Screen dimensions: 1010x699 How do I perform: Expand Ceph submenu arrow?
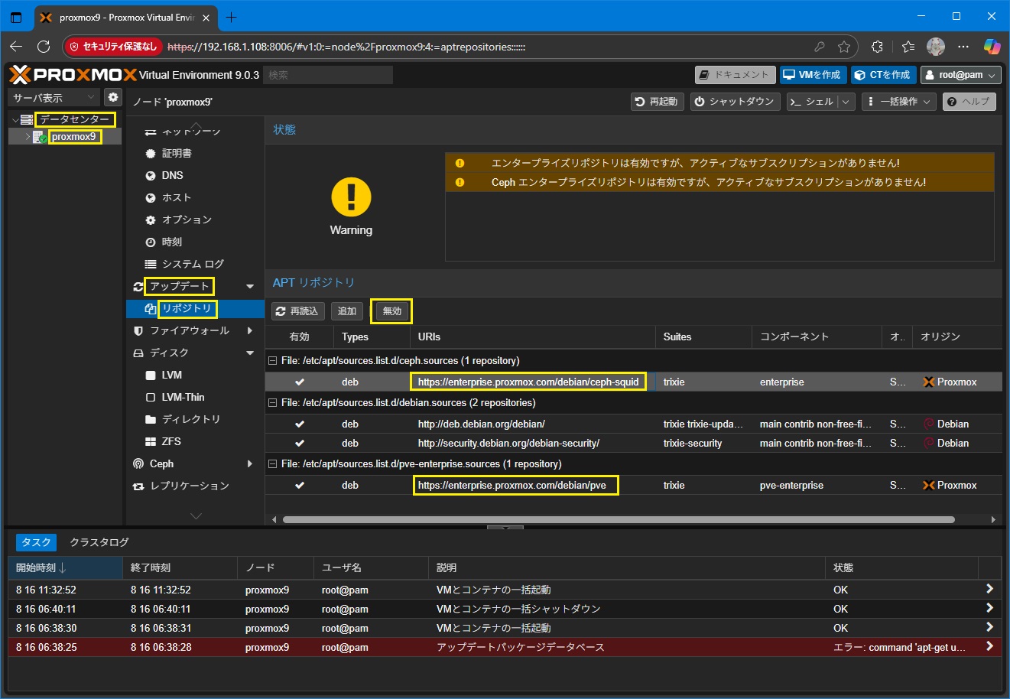pos(250,463)
